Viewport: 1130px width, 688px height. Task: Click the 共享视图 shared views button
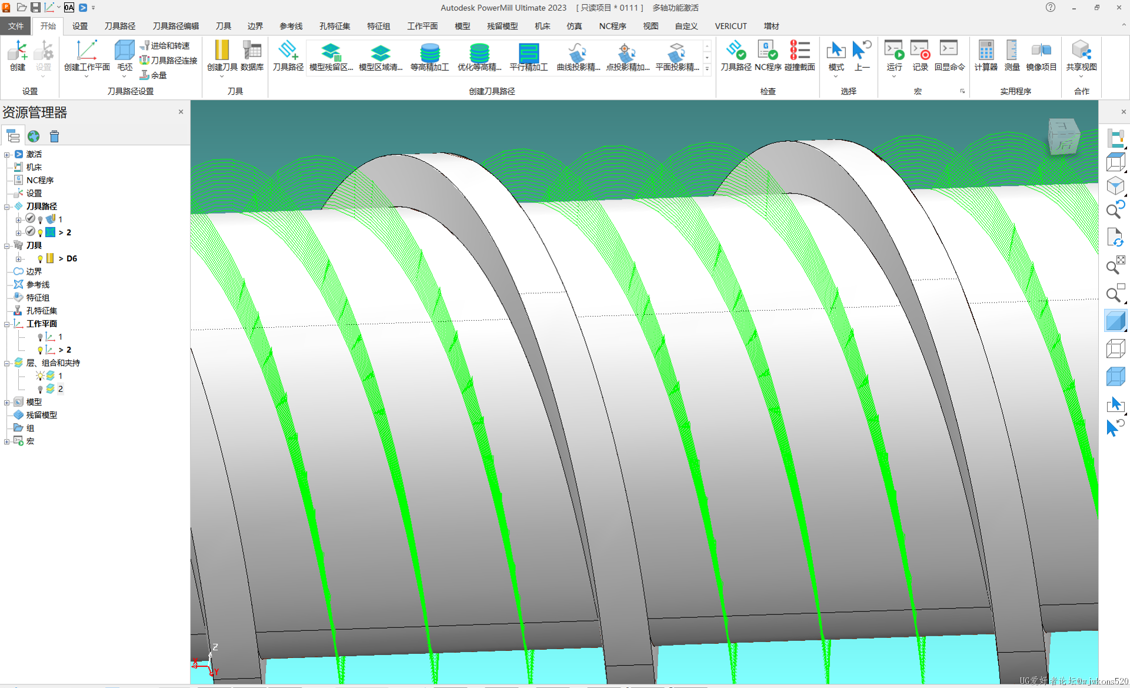pos(1081,59)
